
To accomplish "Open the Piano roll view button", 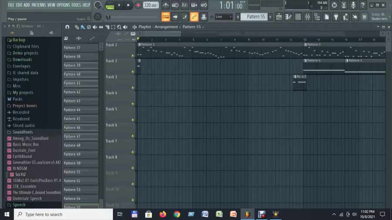I will click(x=288, y=17).
